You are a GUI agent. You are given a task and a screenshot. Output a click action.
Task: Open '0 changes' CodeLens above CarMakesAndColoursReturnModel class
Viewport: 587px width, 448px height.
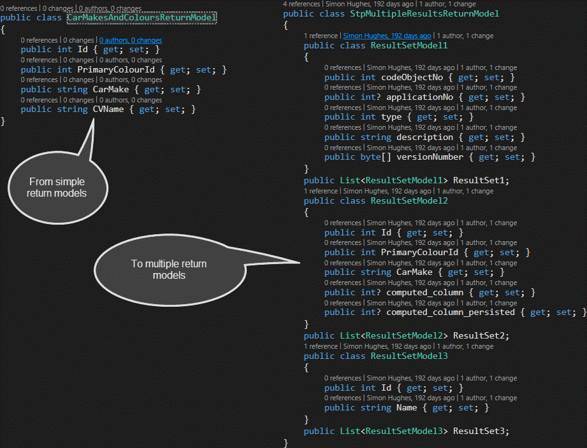click(x=57, y=8)
